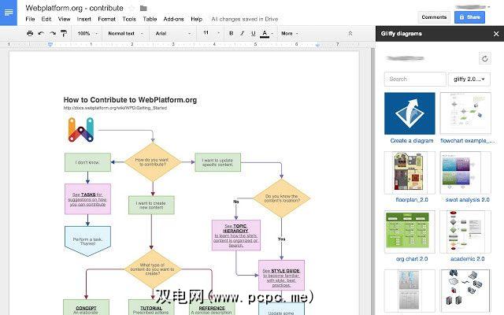504x315 pixels.
Task: Click the floorplan_2.0 label
Action: [412, 199]
